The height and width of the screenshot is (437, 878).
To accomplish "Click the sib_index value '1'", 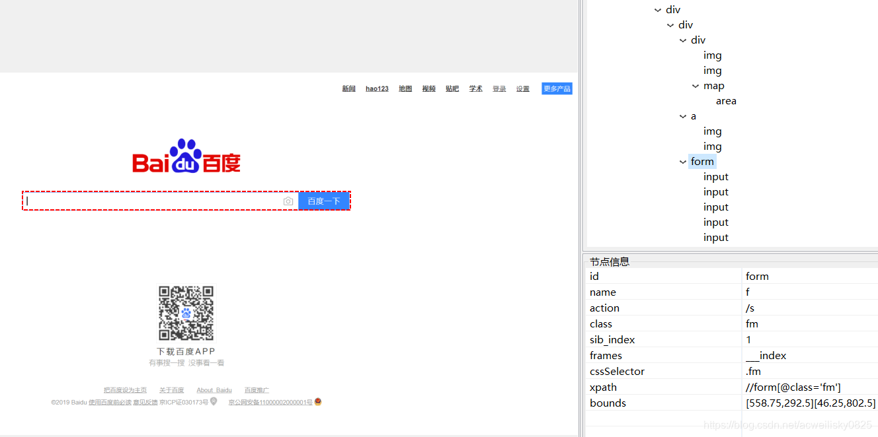I will [748, 340].
